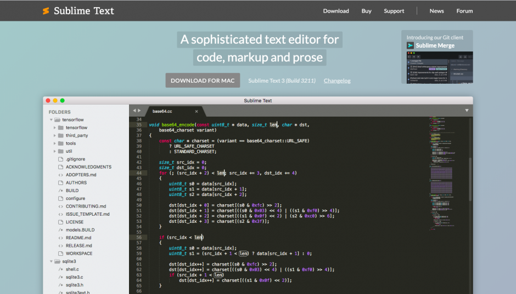Click the Sublime Merge app icon
516x294 pixels.
[x=410, y=45]
